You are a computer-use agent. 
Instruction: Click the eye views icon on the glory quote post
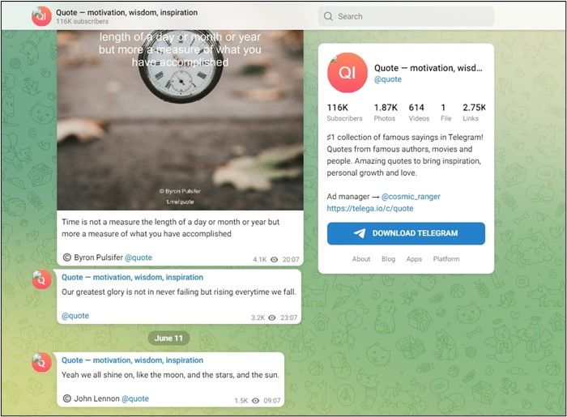pos(272,317)
